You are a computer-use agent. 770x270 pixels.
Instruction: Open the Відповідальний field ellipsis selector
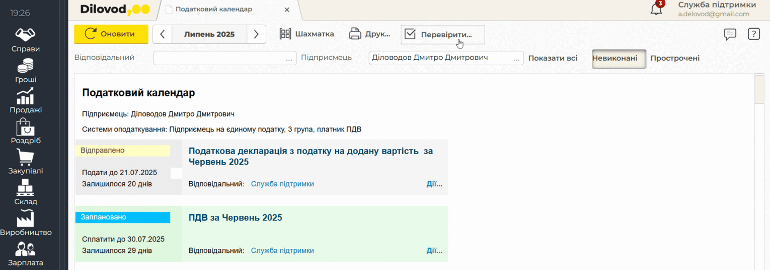289,59
